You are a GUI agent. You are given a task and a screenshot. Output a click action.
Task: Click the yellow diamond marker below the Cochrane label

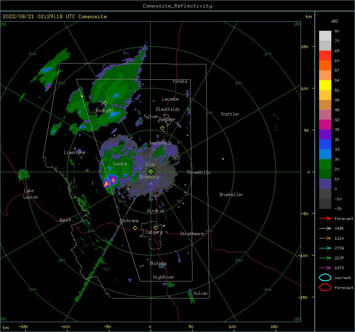click(x=135, y=228)
